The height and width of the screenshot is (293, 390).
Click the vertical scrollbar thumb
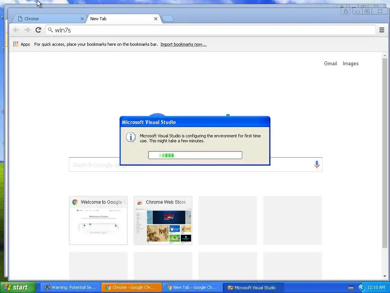click(x=385, y=153)
